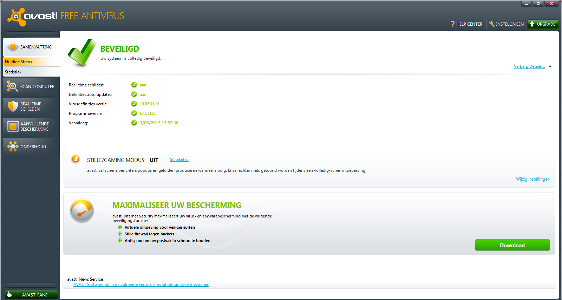The image size is (562, 300).
Task: Click the large green secured checkmark
Action: click(x=82, y=53)
